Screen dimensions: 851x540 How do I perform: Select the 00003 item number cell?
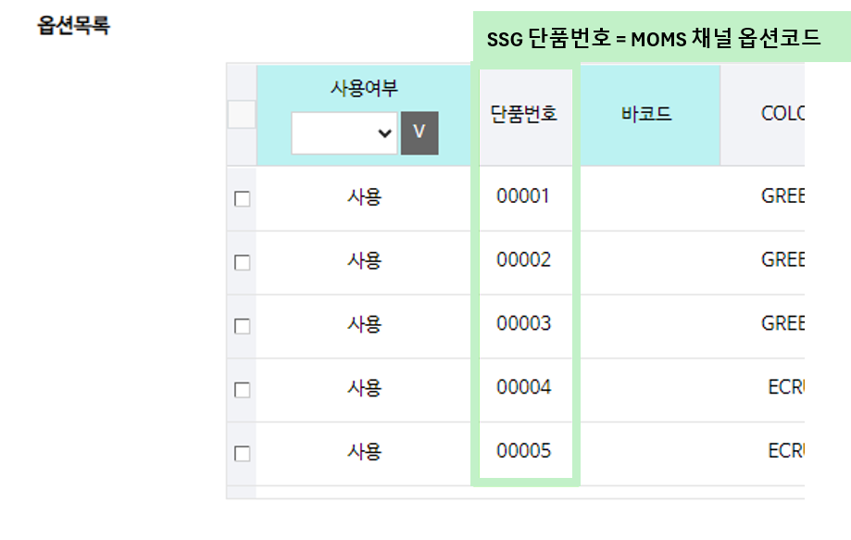[x=524, y=323]
